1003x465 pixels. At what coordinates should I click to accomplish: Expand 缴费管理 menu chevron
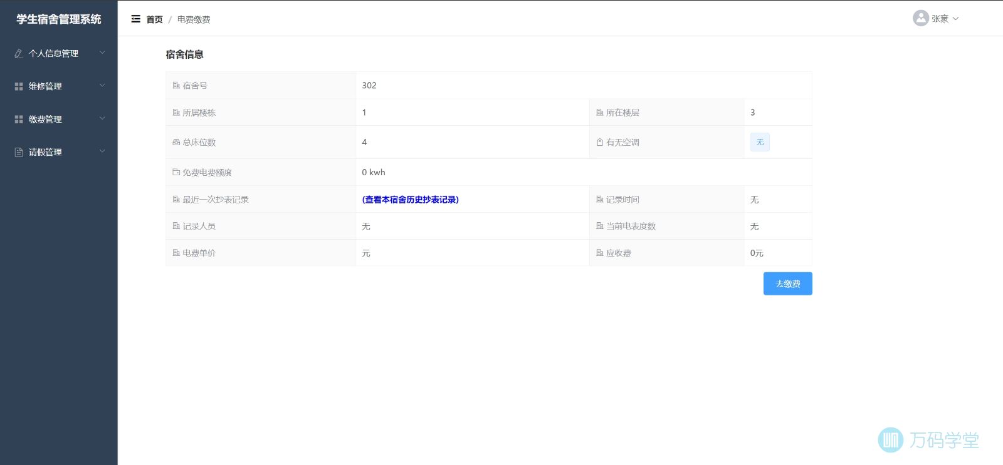[102, 119]
